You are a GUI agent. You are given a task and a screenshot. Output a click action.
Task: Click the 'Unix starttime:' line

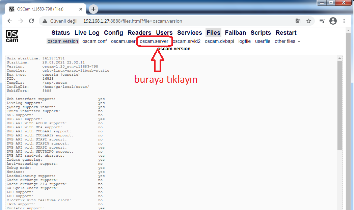pos(36,58)
